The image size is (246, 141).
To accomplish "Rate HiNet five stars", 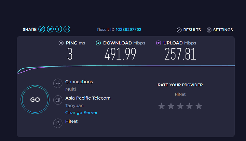I will tap(199, 106).
